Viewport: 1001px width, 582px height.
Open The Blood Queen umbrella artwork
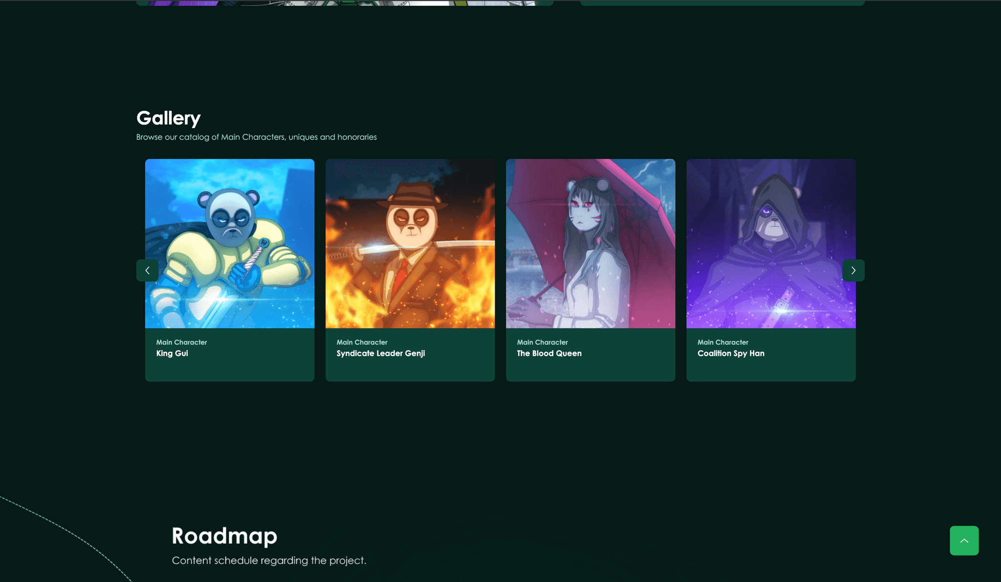click(x=590, y=243)
